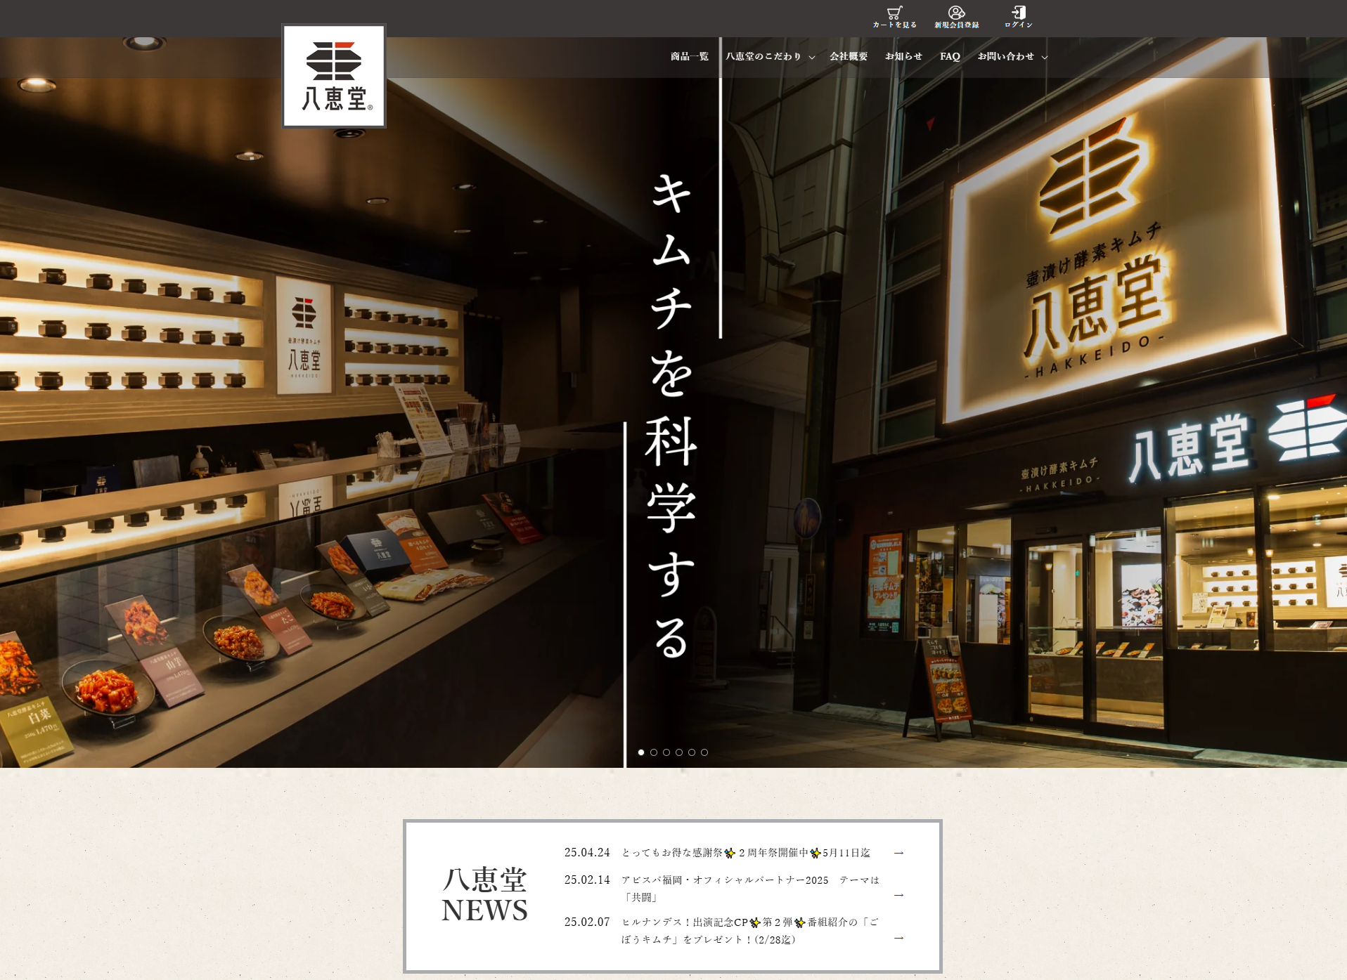Open 会社概要 company overview page

tap(849, 56)
